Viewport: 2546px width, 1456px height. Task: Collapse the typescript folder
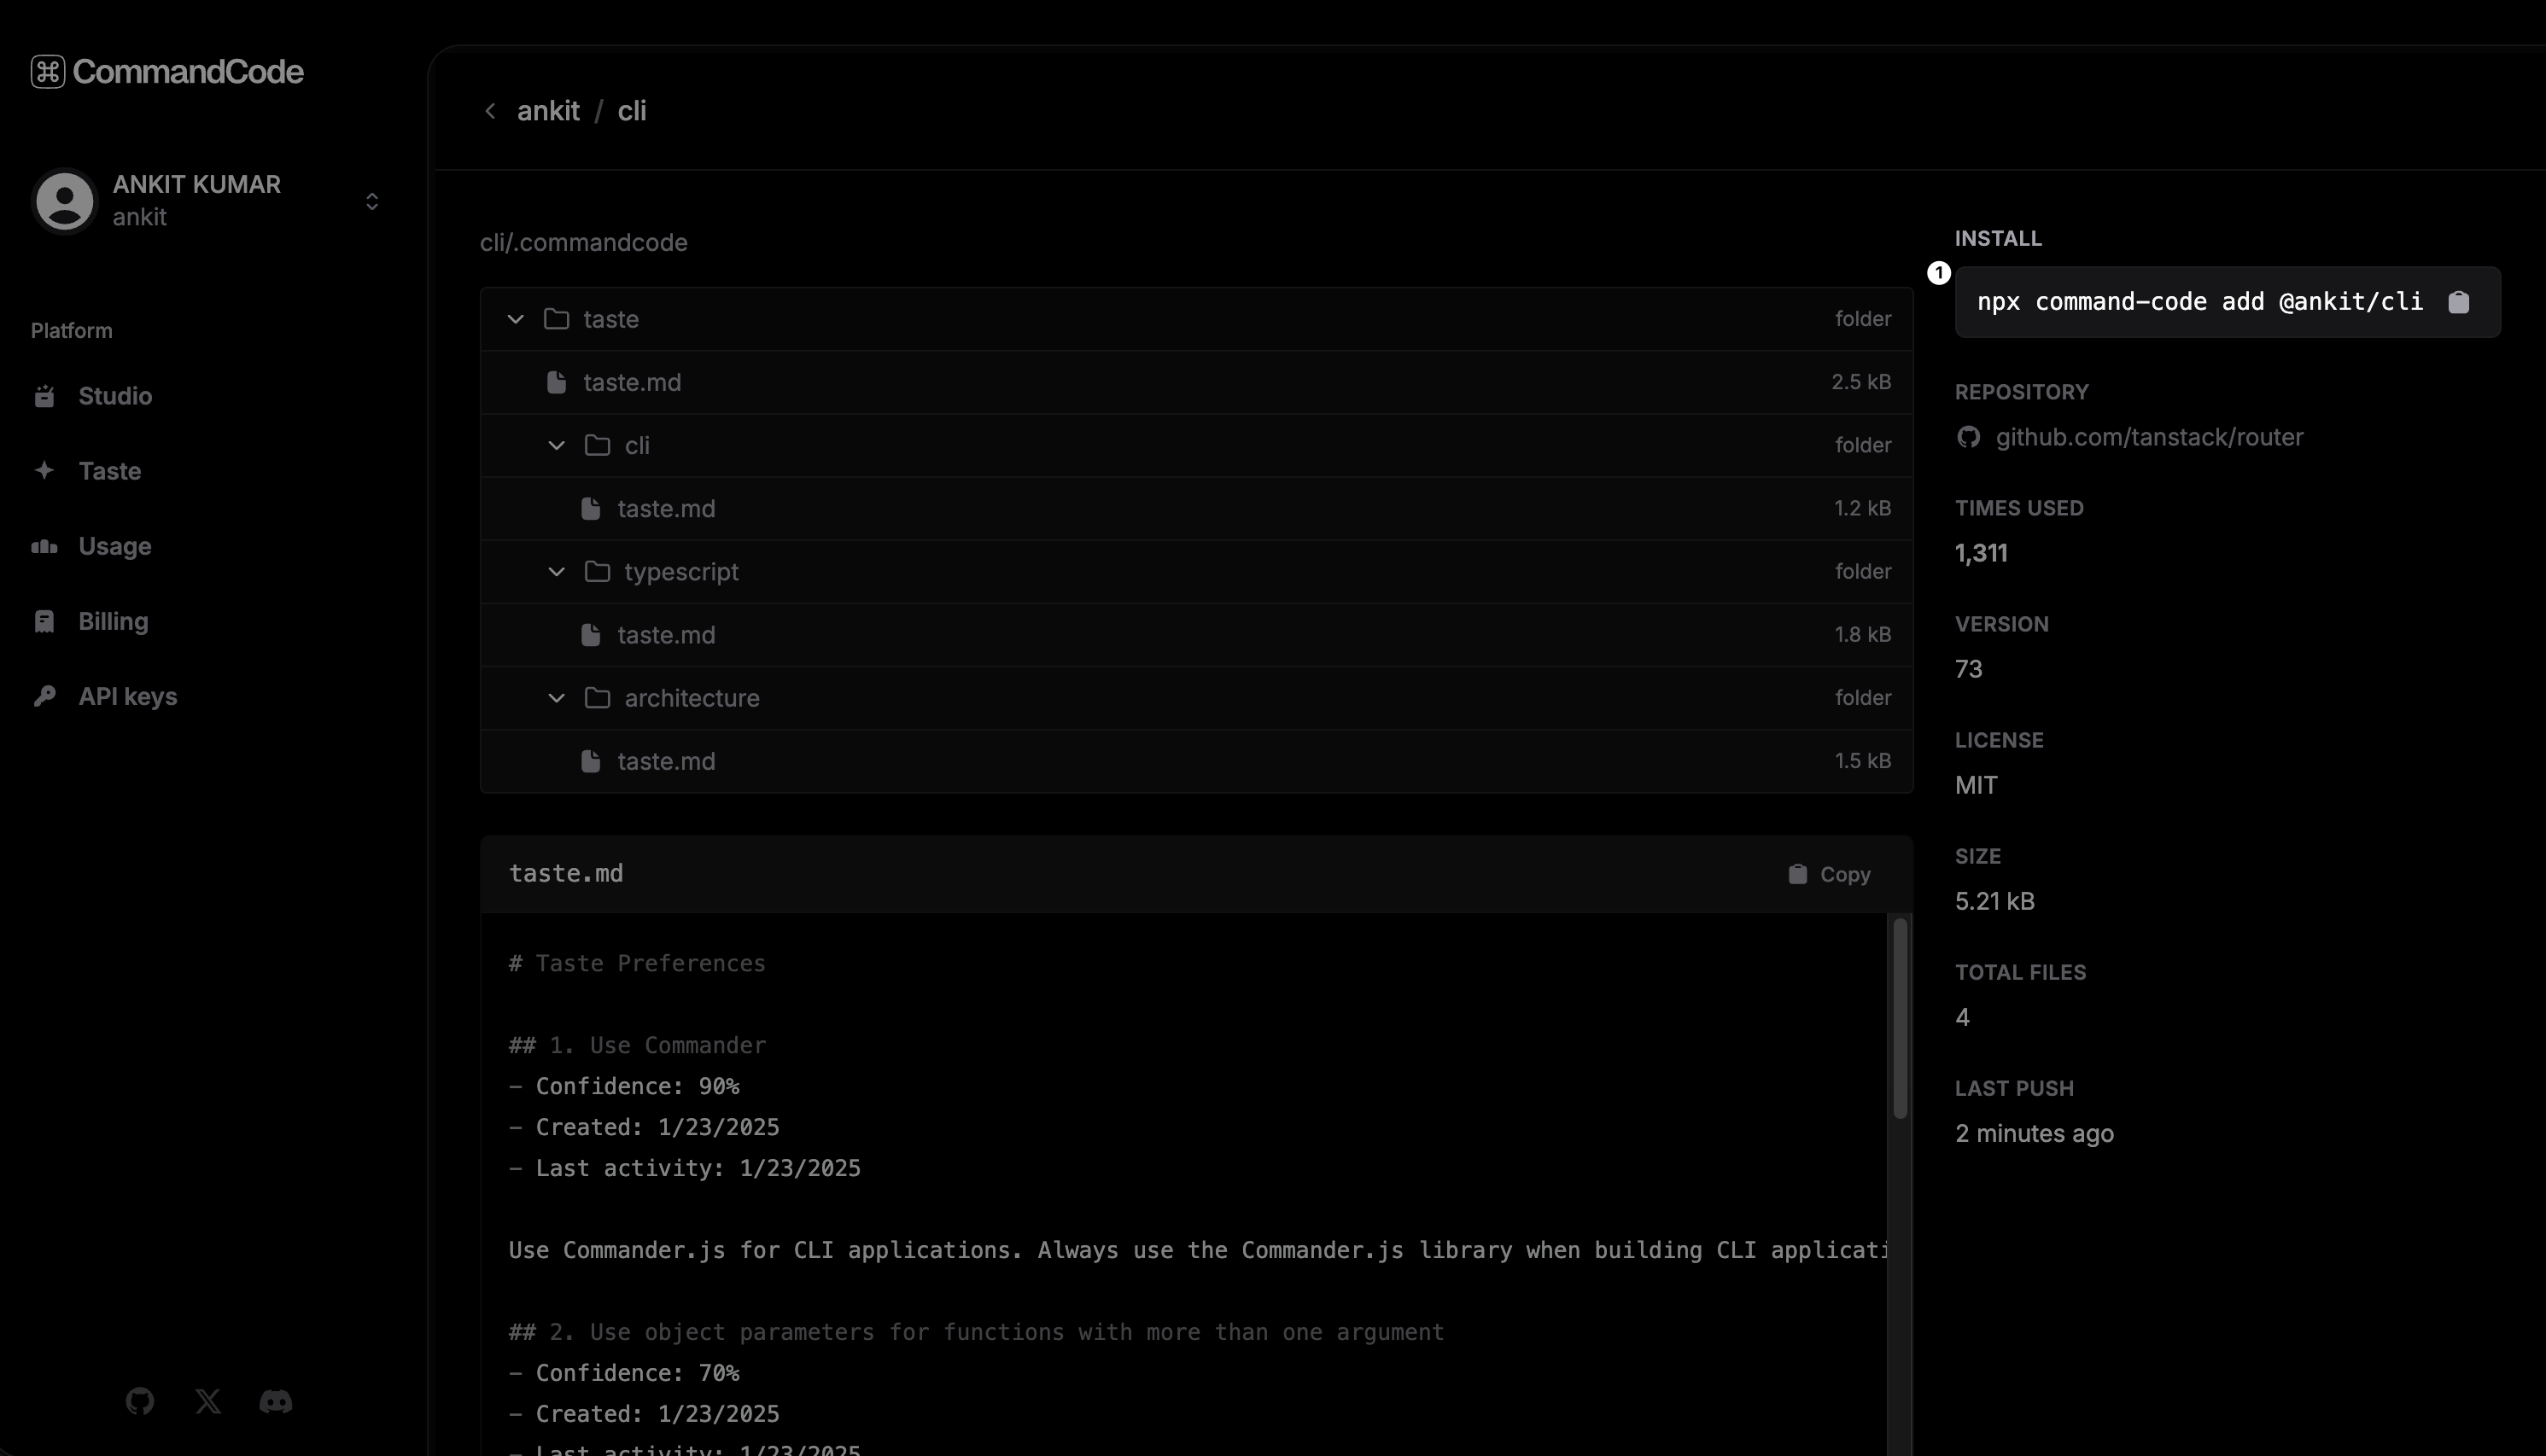pos(556,572)
